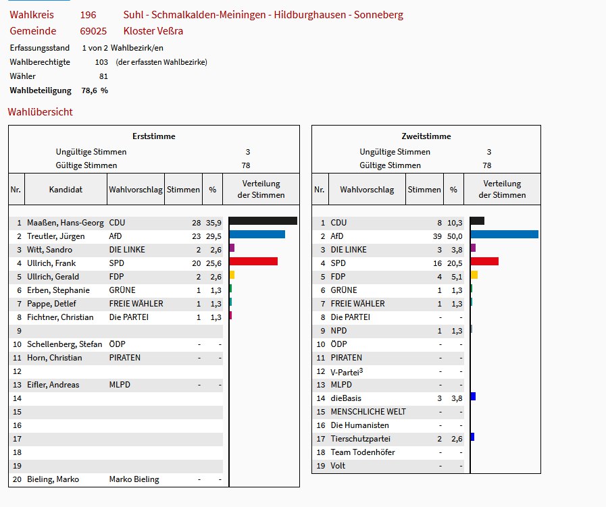The width and height of the screenshot is (606, 507).
Task: Click 'Suhl - Schmalkalden-Meiningen - Hildburghausen - Sonneberg' title
Action: tap(263, 15)
